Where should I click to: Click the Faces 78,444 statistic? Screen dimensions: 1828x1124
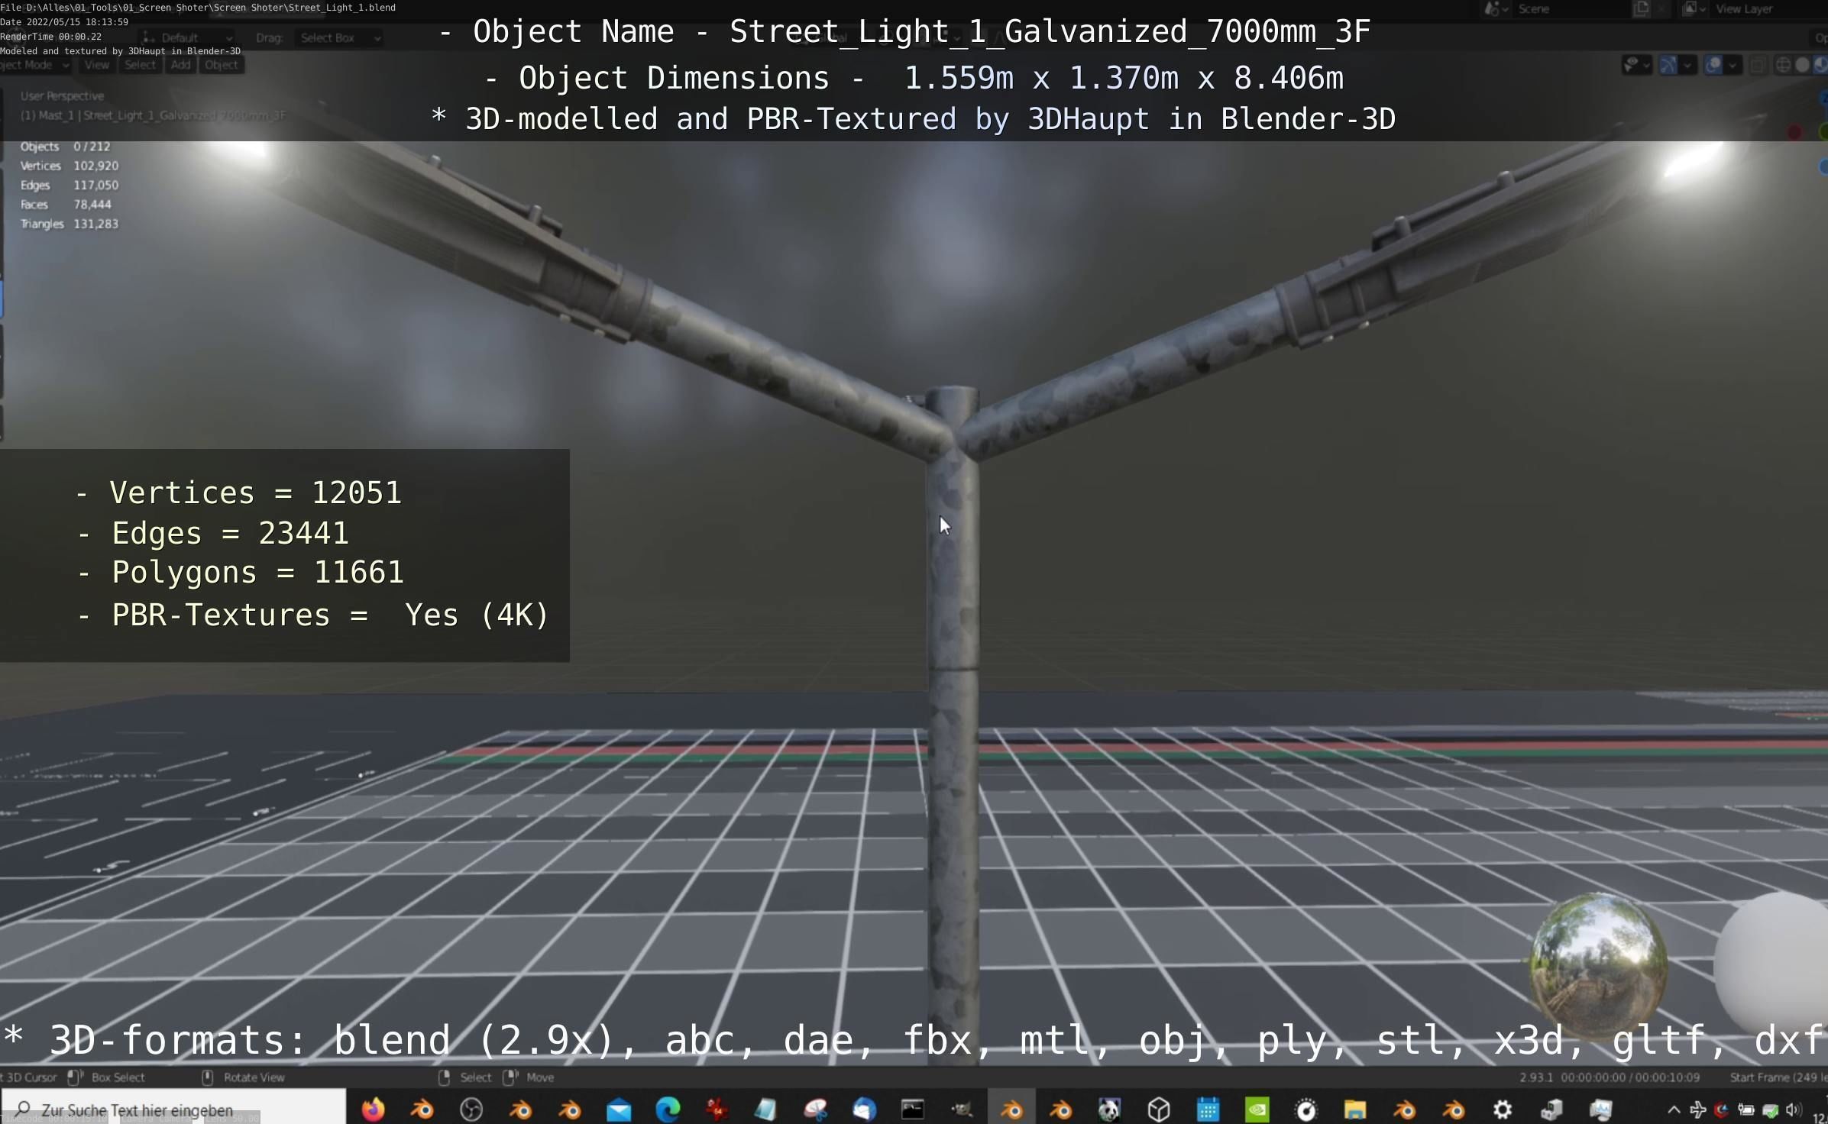pos(66,205)
